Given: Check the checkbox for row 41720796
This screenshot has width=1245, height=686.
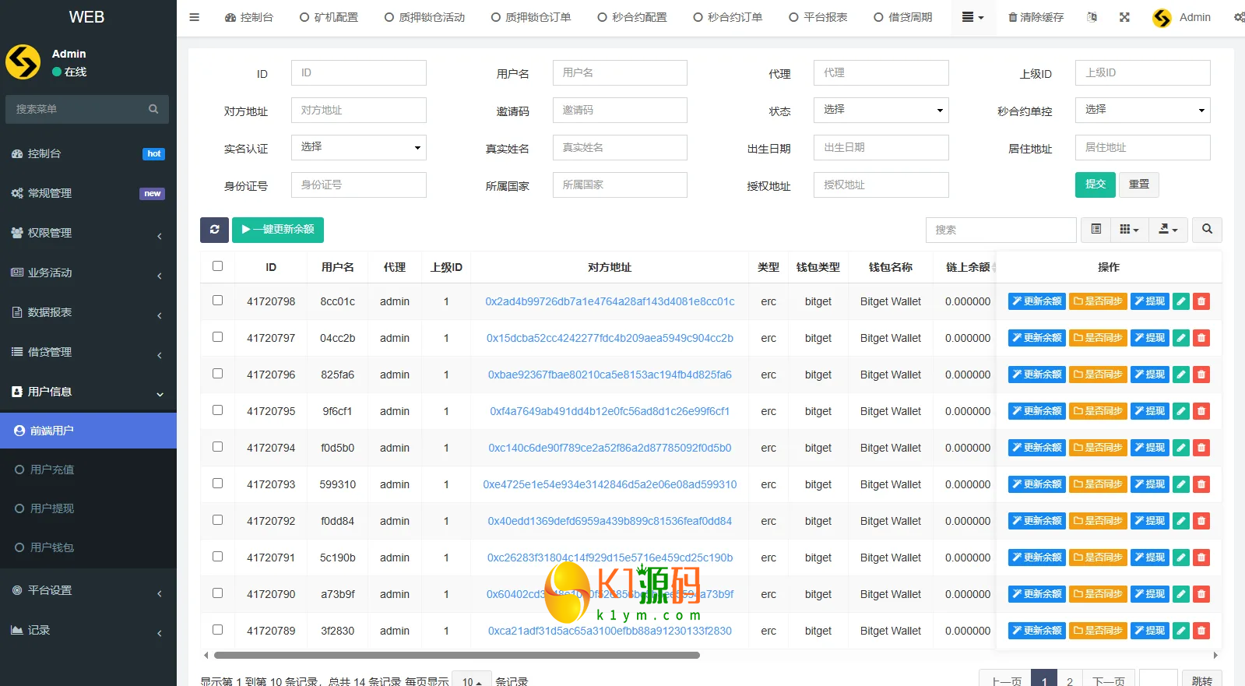Looking at the screenshot, I should (217, 374).
